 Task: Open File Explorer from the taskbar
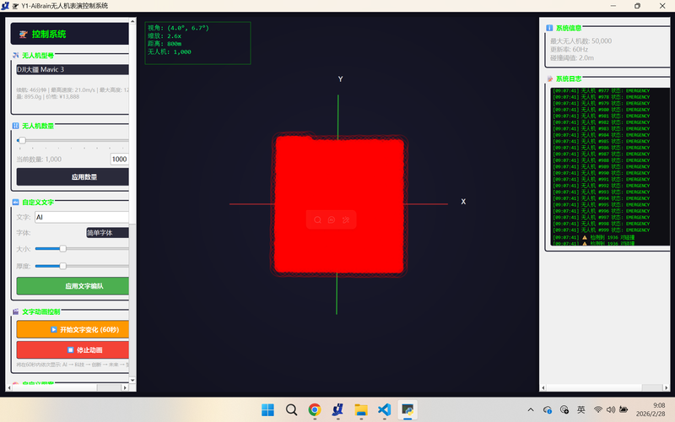(361, 409)
